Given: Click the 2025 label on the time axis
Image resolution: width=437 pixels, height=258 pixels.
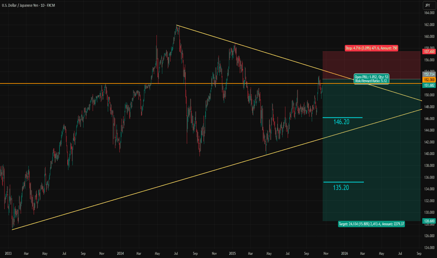Looking at the screenshot, I should click(x=232, y=253).
